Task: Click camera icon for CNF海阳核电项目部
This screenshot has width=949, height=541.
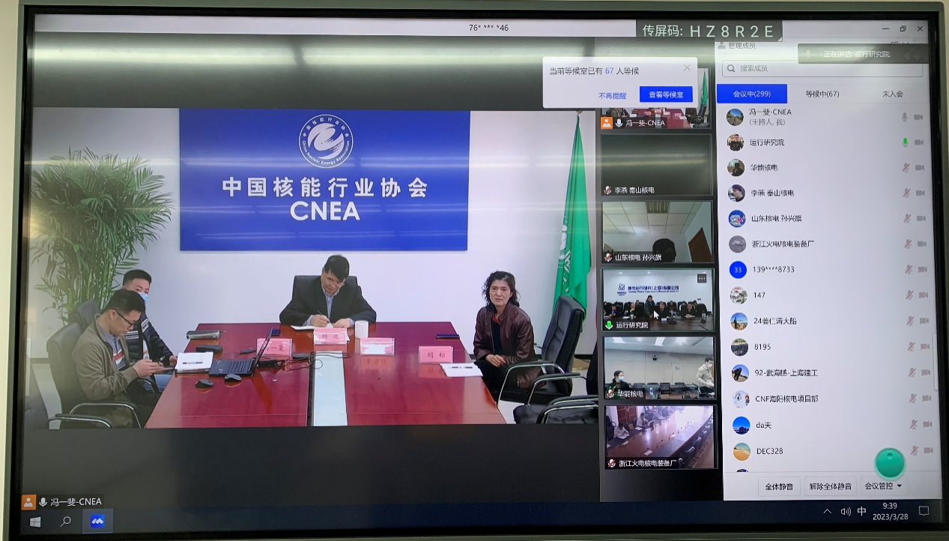Action: [927, 398]
